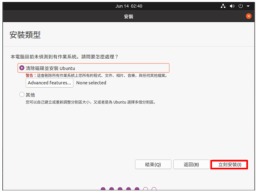Open the clock showing Jun 14 02:40

point(129,6)
